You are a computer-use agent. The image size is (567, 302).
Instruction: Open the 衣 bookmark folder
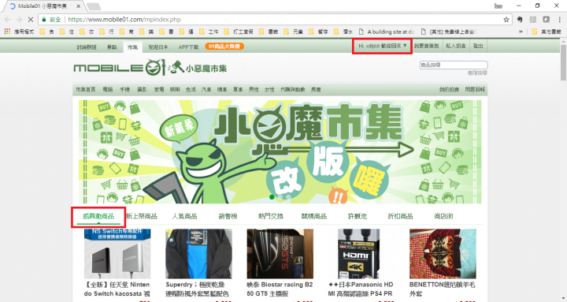tap(87, 32)
